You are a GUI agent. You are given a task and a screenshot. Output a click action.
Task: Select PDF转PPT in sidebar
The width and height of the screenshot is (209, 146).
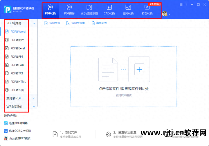14,57
